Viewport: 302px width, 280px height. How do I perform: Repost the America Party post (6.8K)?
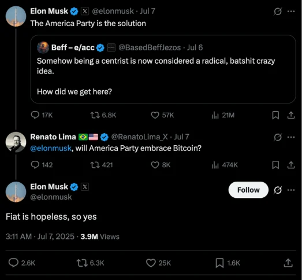103,115
